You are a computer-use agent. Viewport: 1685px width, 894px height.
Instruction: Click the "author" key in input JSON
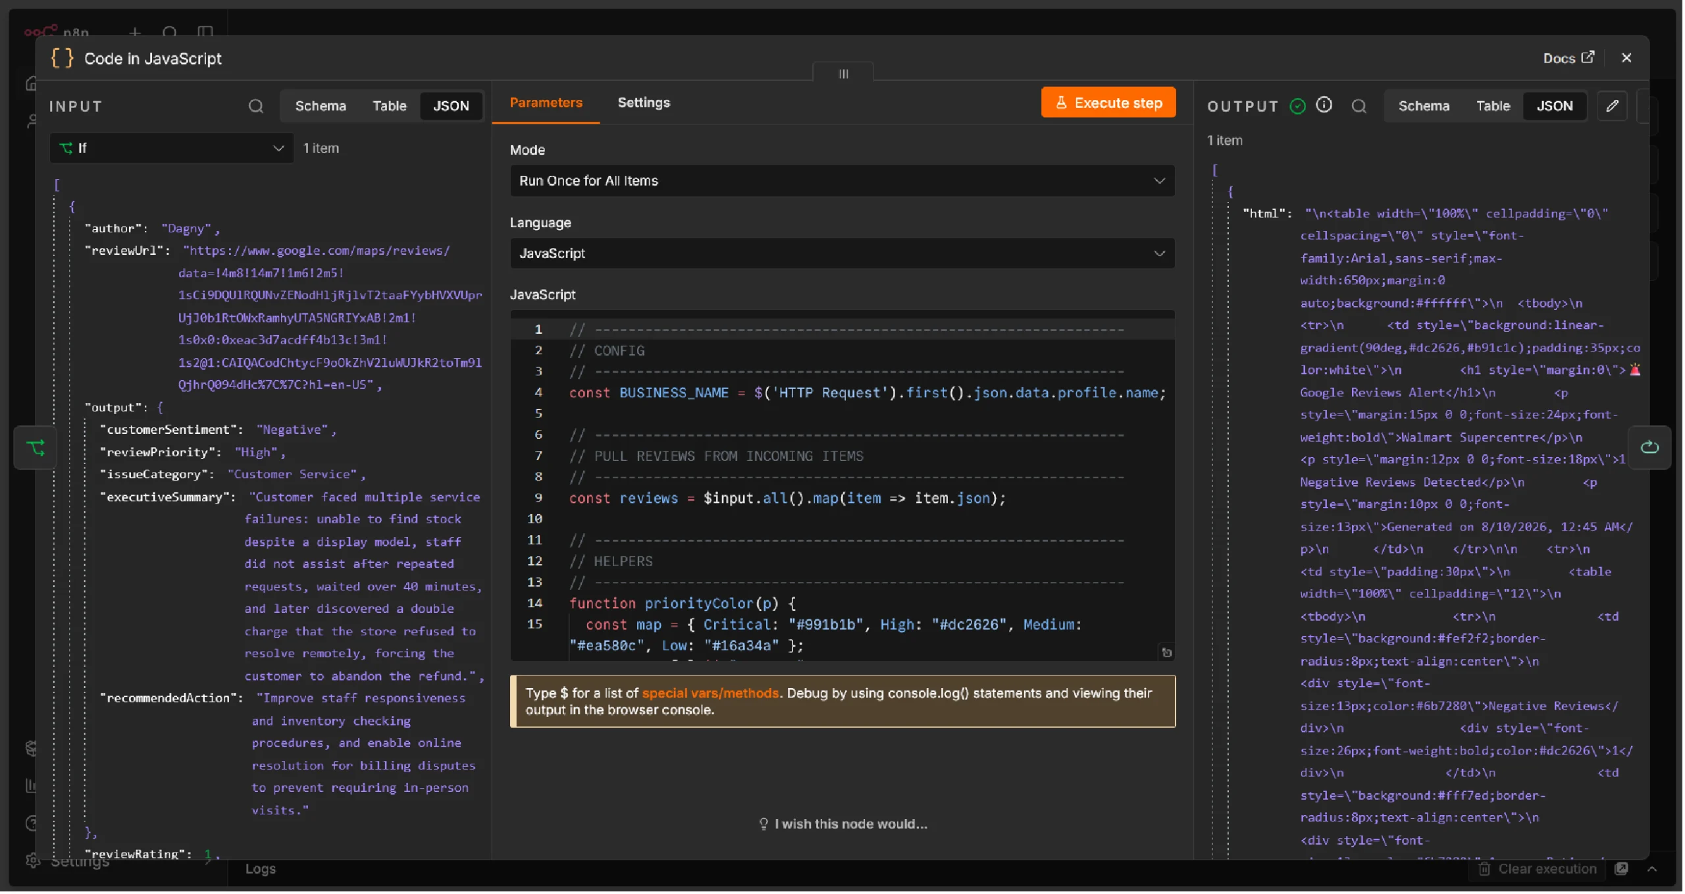coord(114,228)
